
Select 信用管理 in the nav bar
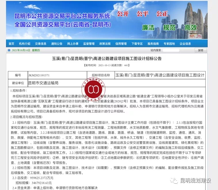coord(121,44)
